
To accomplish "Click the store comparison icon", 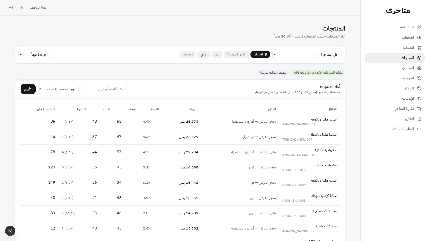I will pyautogui.click(x=419, y=109).
